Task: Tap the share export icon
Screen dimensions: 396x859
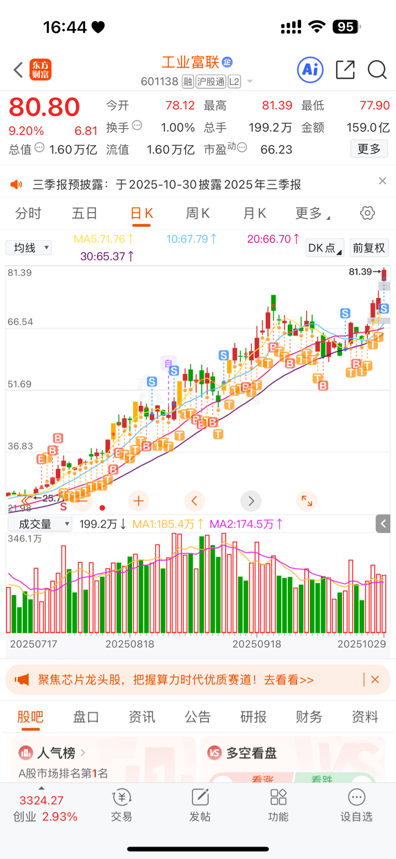Action: pos(345,70)
